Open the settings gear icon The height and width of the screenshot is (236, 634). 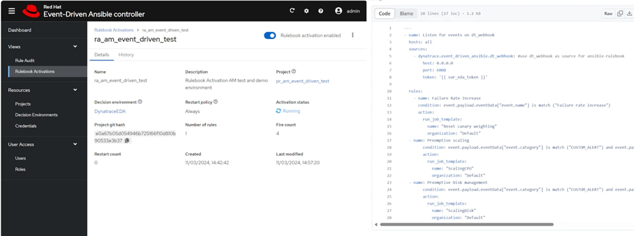click(306, 11)
